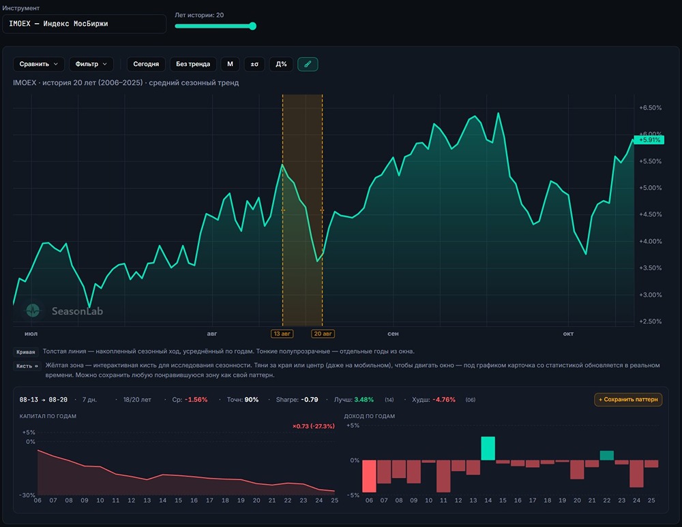Click the yellow brush zone on chart

(x=302, y=210)
